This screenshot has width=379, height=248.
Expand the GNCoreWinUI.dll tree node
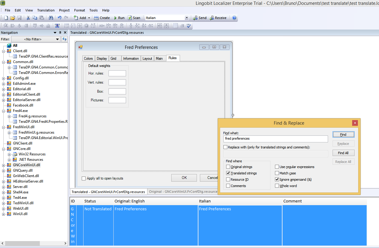pos(4,165)
